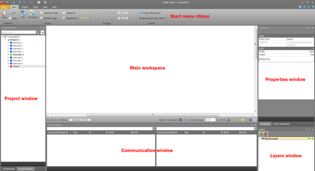Expand the Background layer arrow
The image size is (315, 171).
coord(260,138)
